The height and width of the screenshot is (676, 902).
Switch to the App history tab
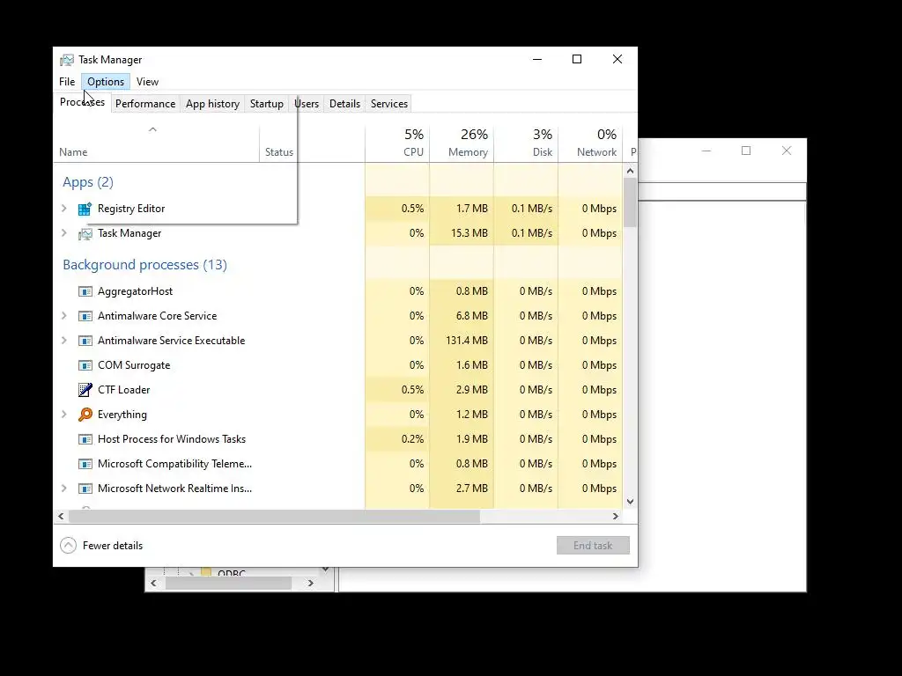(x=212, y=104)
